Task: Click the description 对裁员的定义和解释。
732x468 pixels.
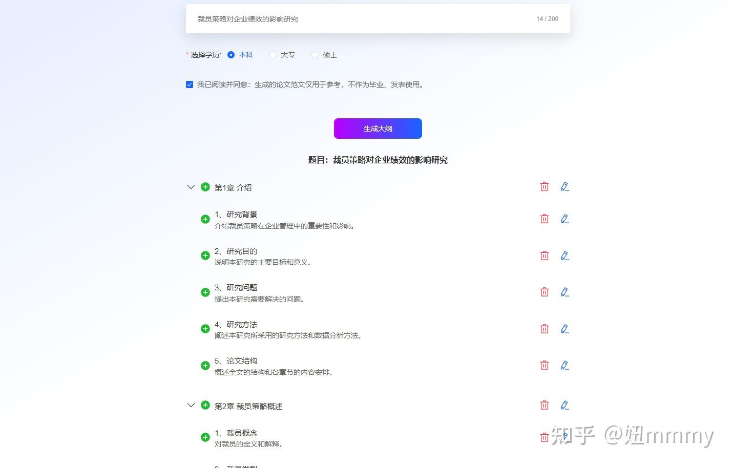Action: pyautogui.click(x=249, y=444)
